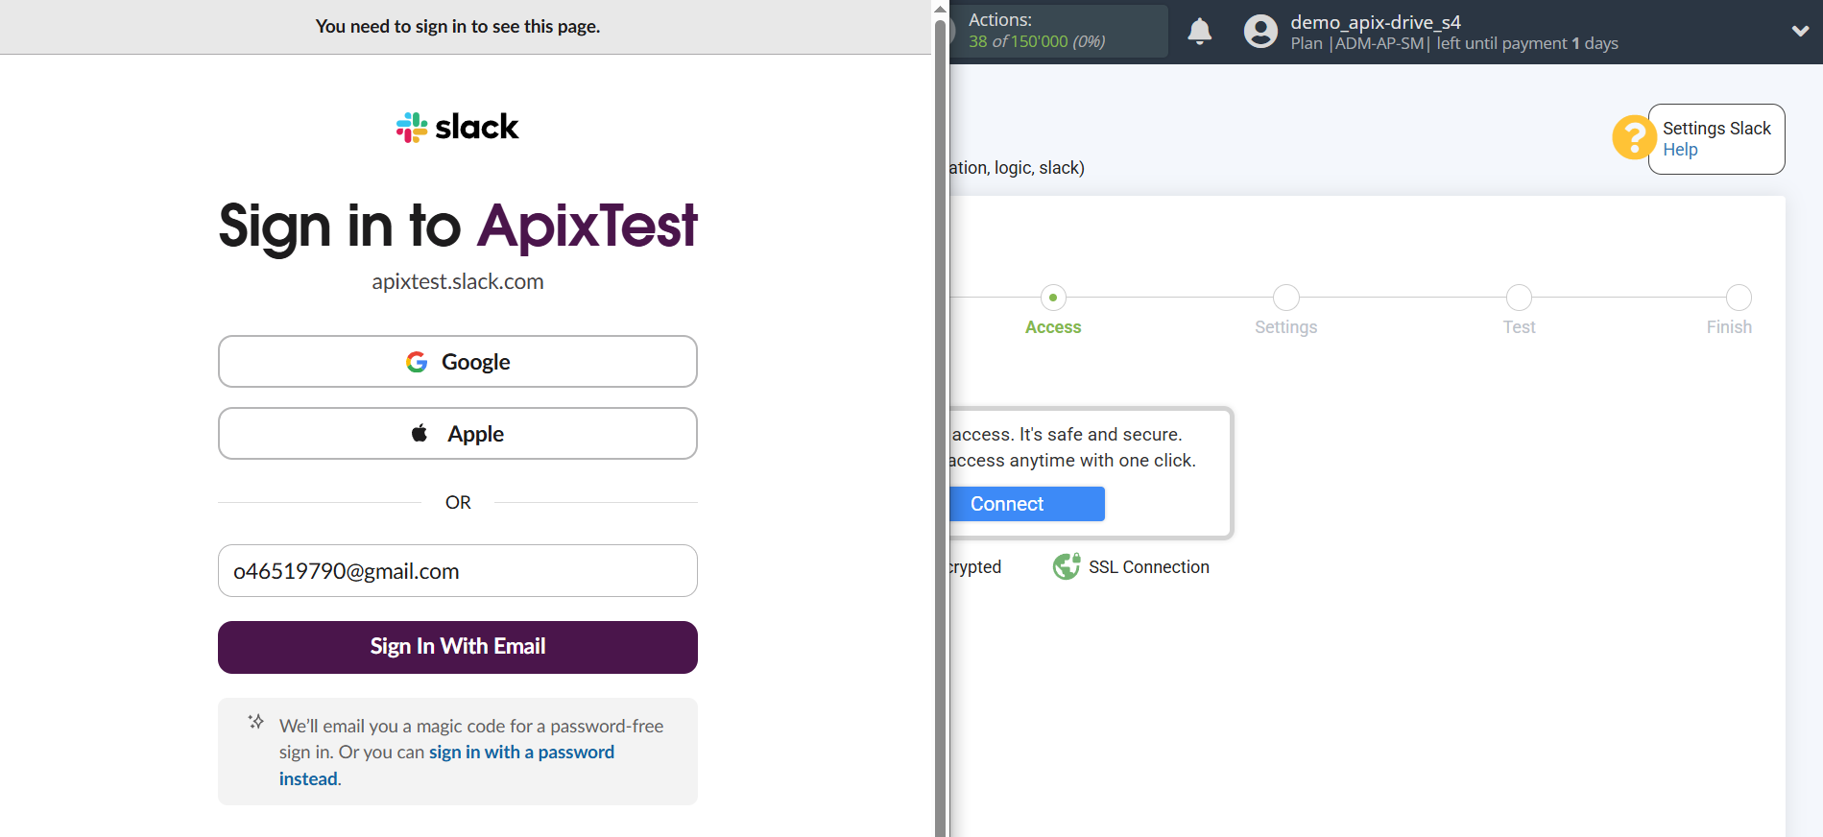Click the user profile avatar icon
The image size is (1823, 837).
pyautogui.click(x=1260, y=32)
